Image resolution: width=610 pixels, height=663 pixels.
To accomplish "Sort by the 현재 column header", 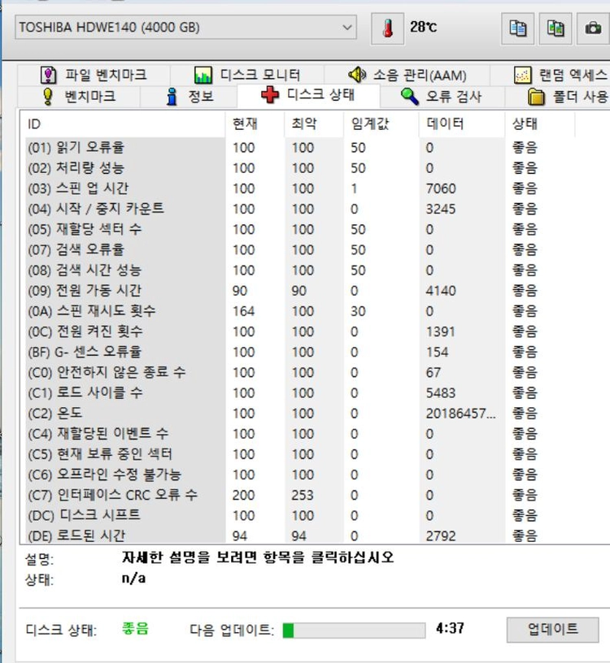I will pos(255,124).
